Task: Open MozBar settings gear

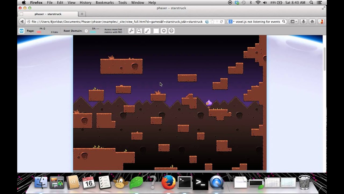Action: (x=164, y=31)
